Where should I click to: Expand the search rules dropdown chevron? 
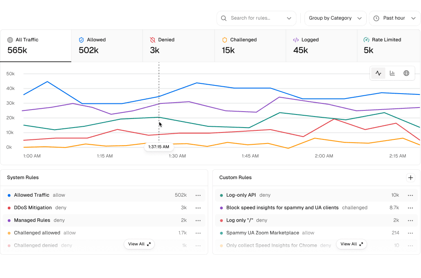click(x=289, y=18)
